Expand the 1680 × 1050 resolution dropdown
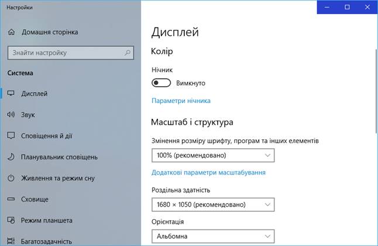Screen dimensions: 378x246 [x=213, y=204]
